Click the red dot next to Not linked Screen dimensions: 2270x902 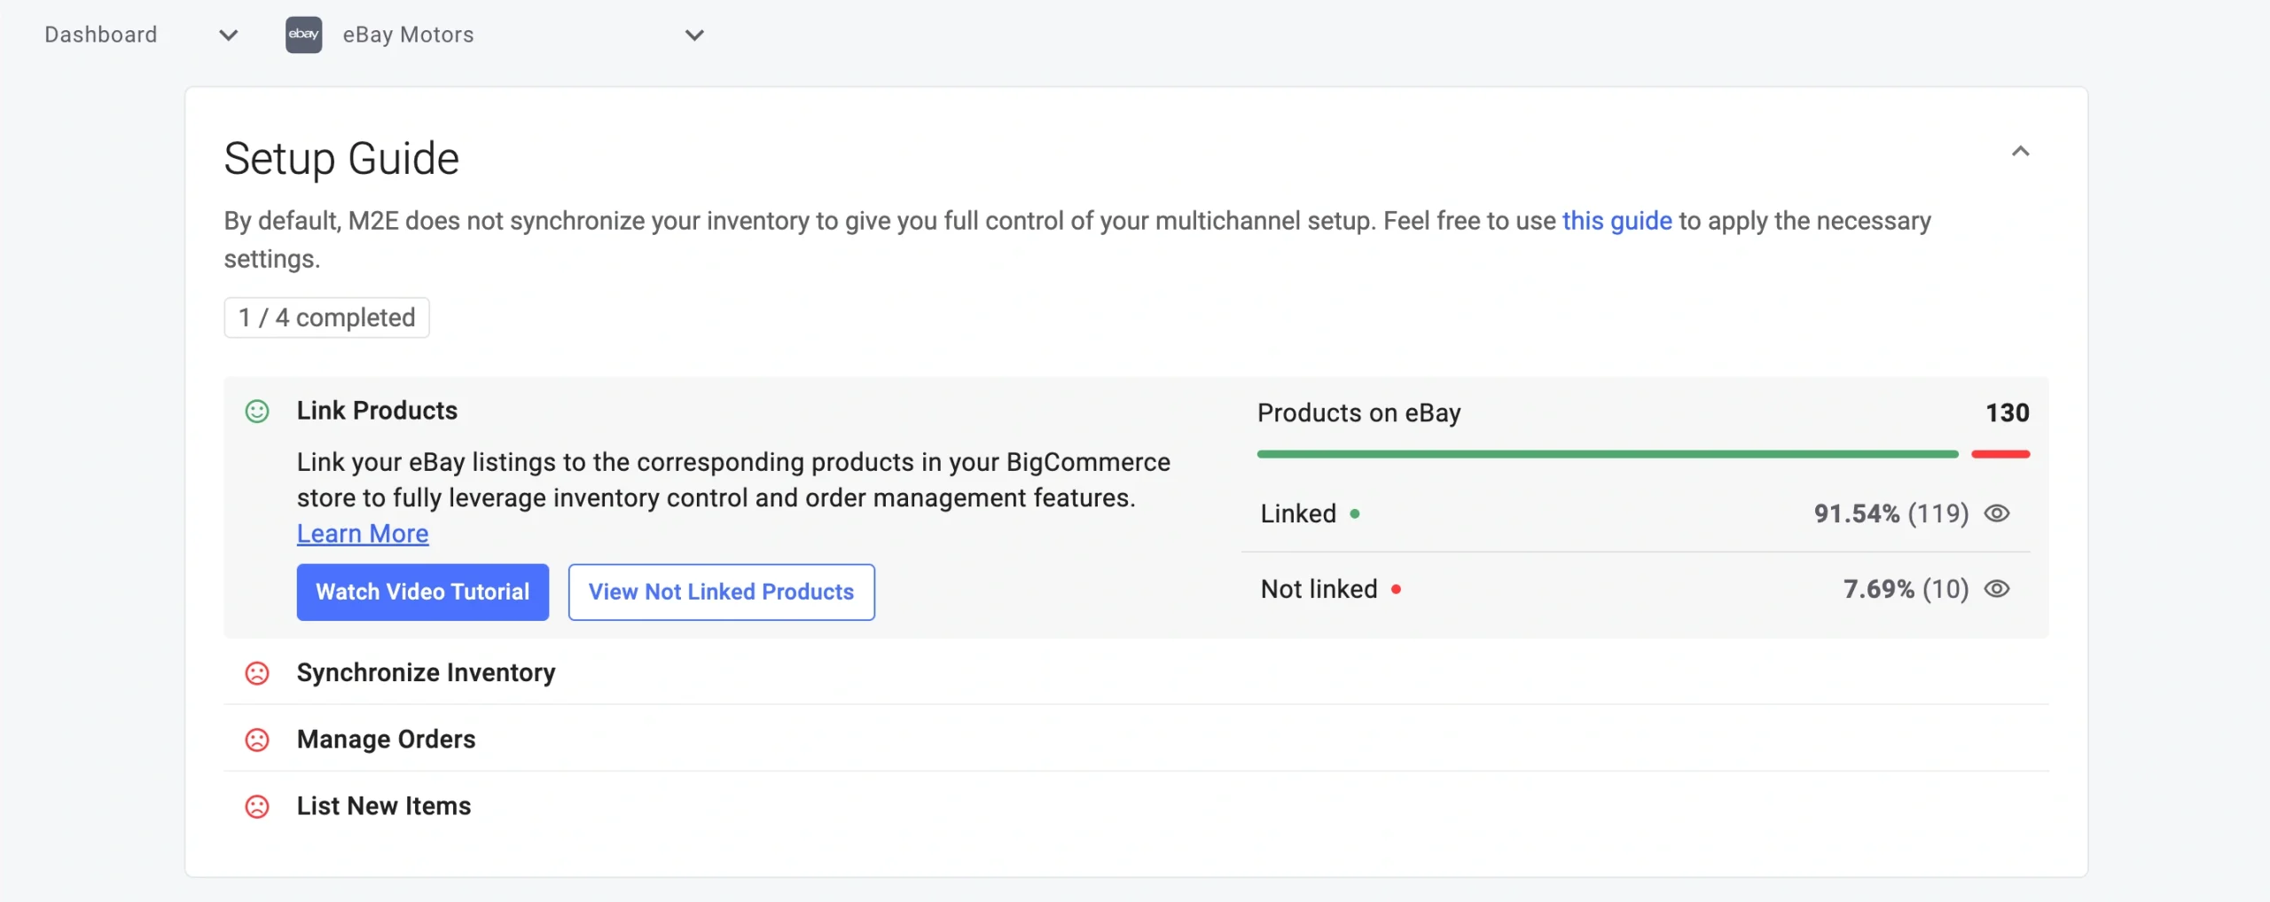coord(1396,589)
